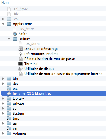Expand the Library folder triangle
106x139 pixels.
(x=3, y=99)
